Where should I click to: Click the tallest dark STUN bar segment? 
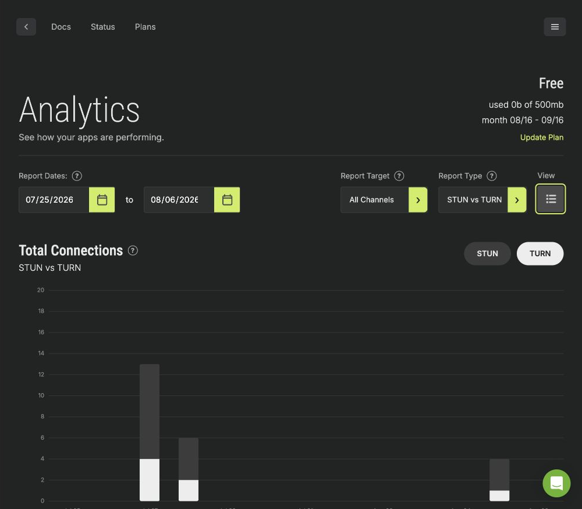150,412
